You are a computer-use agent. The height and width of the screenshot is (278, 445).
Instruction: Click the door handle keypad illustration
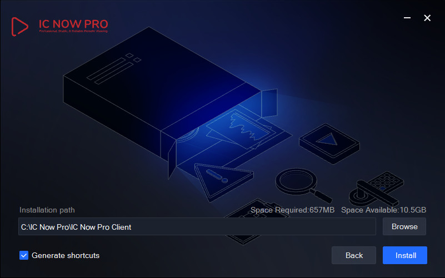click(x=376, y=189)
